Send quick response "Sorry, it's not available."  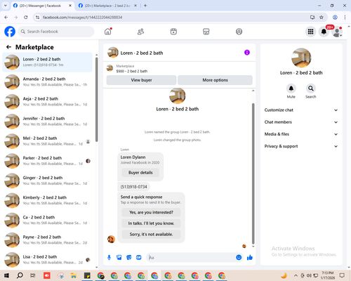(151, 235)
